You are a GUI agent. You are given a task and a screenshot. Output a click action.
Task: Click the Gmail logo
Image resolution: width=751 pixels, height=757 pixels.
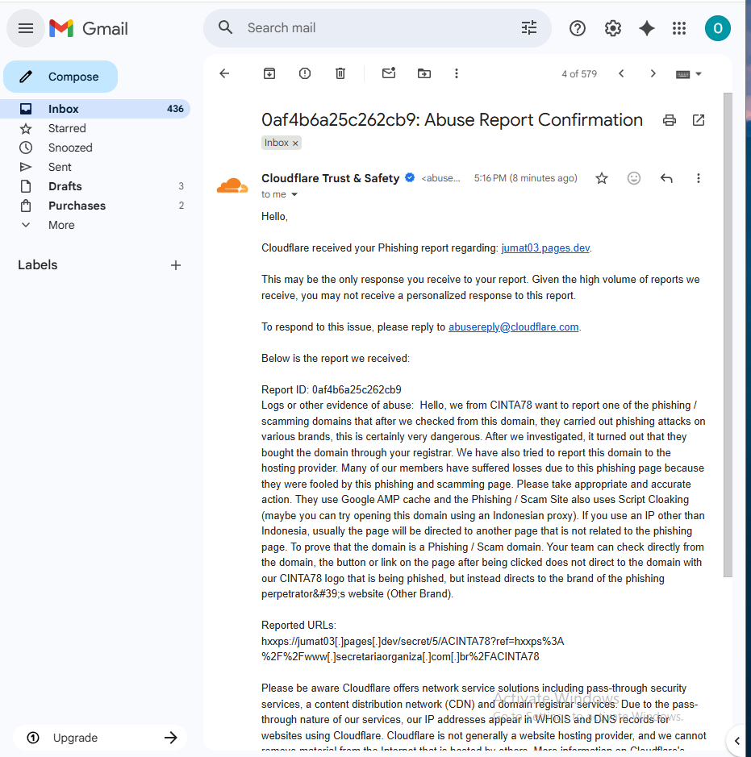pyautogui.click(x=89, y=28)
